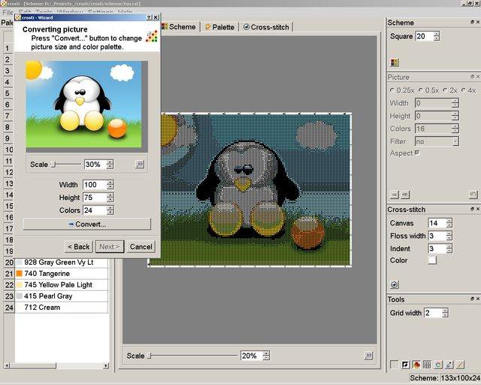
Task: Select the '745 Yellow Pale Light' row
Action: pos(62,284)
